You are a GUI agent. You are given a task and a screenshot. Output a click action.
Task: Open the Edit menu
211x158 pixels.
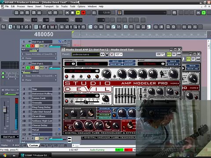[x=13, y=7]
